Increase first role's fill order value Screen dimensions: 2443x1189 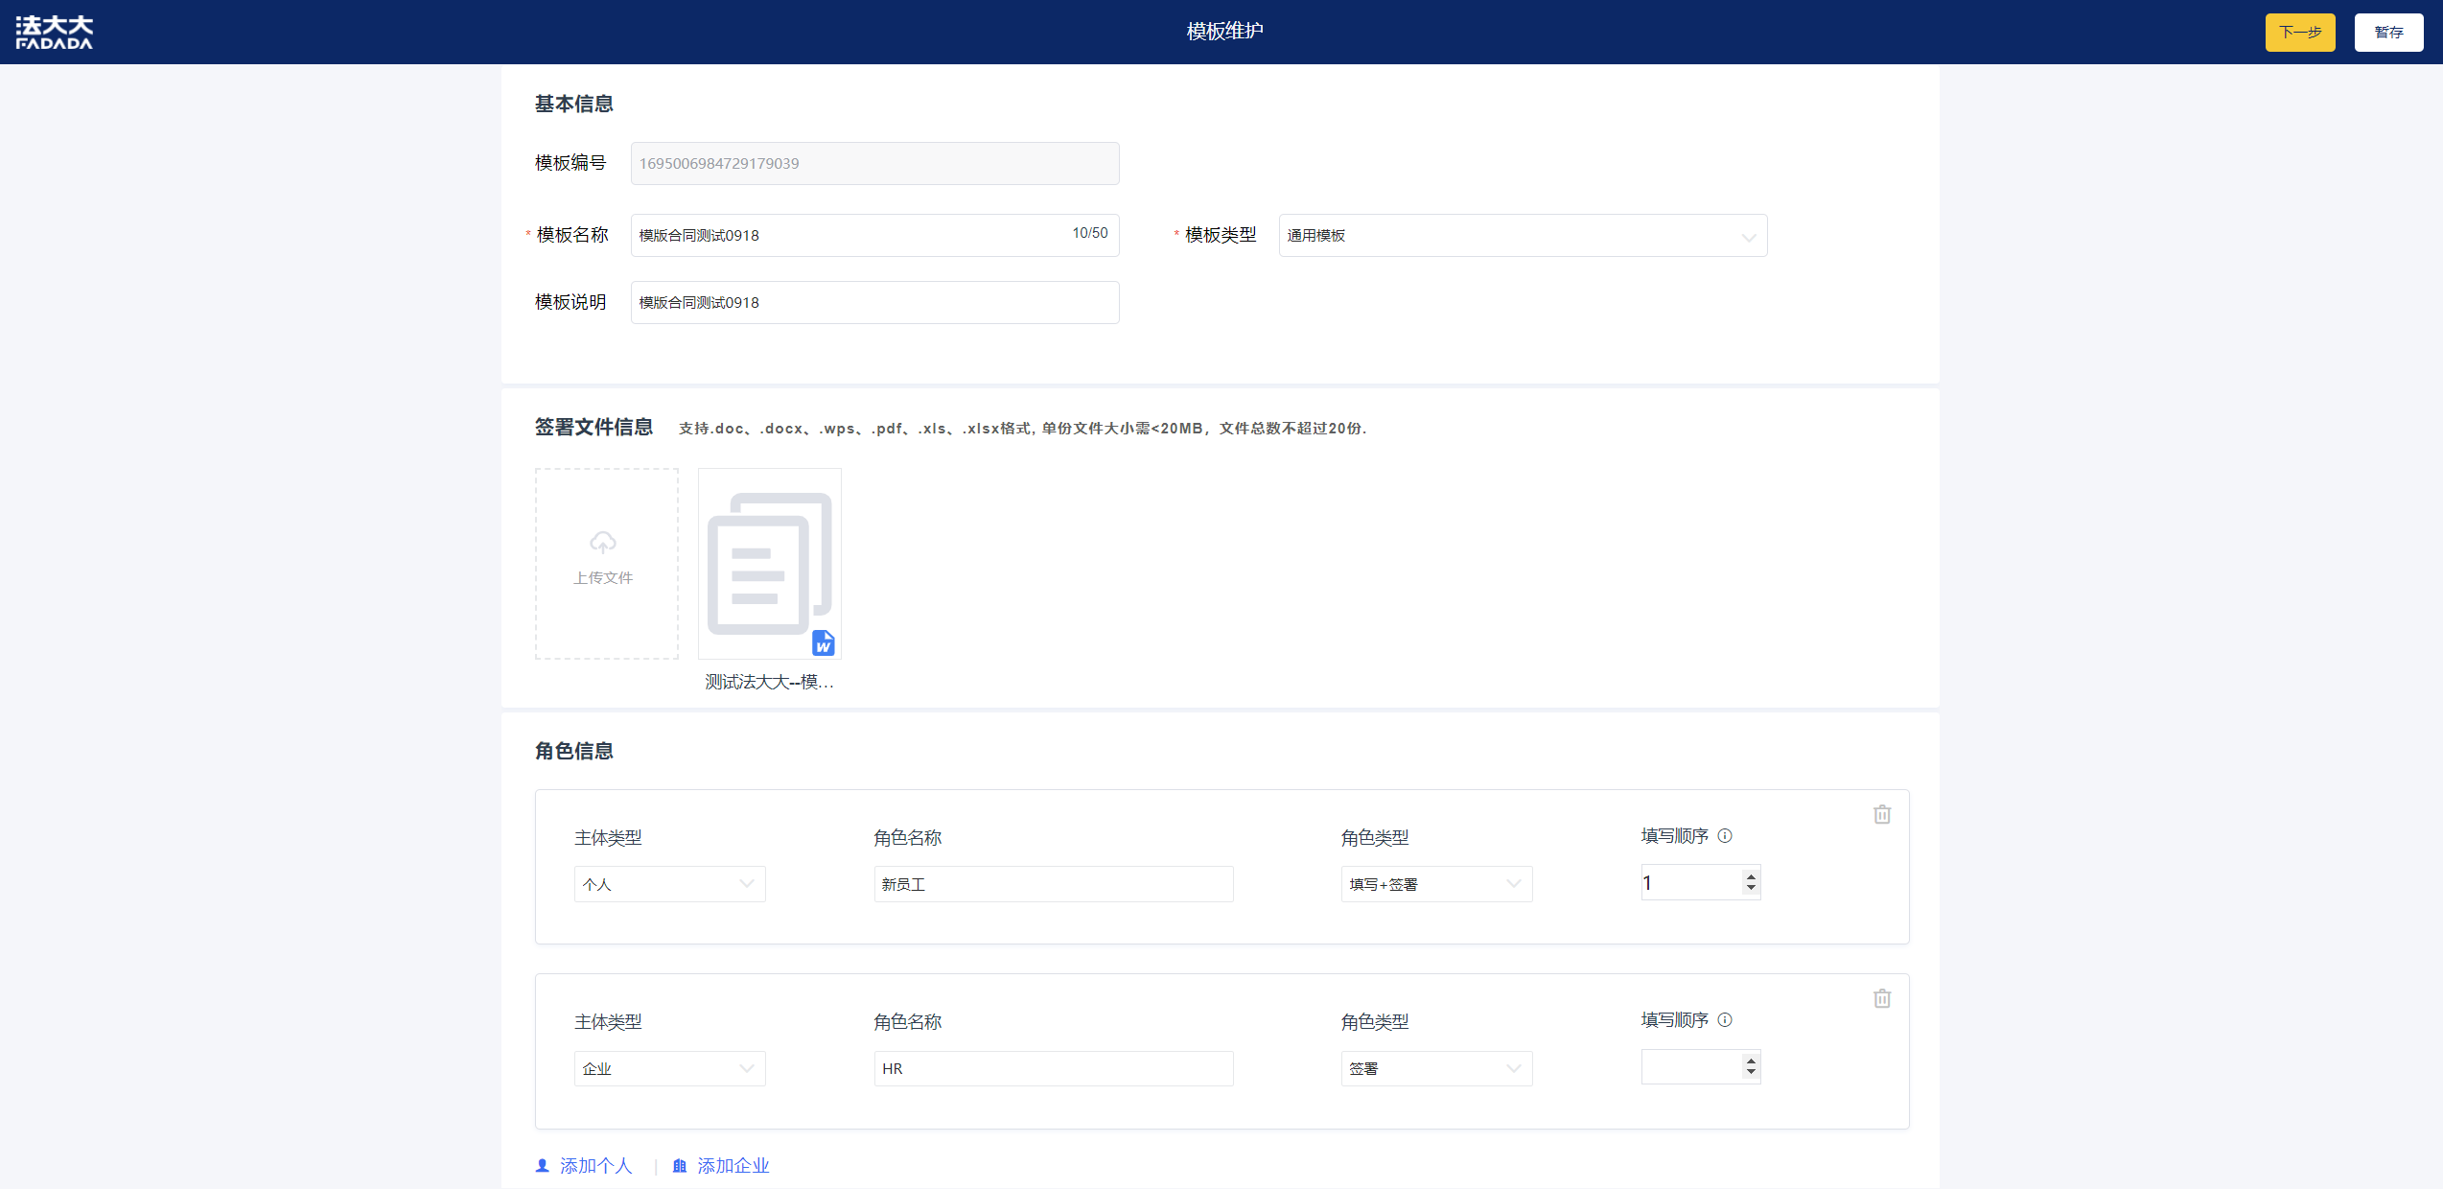[1751, 875]
